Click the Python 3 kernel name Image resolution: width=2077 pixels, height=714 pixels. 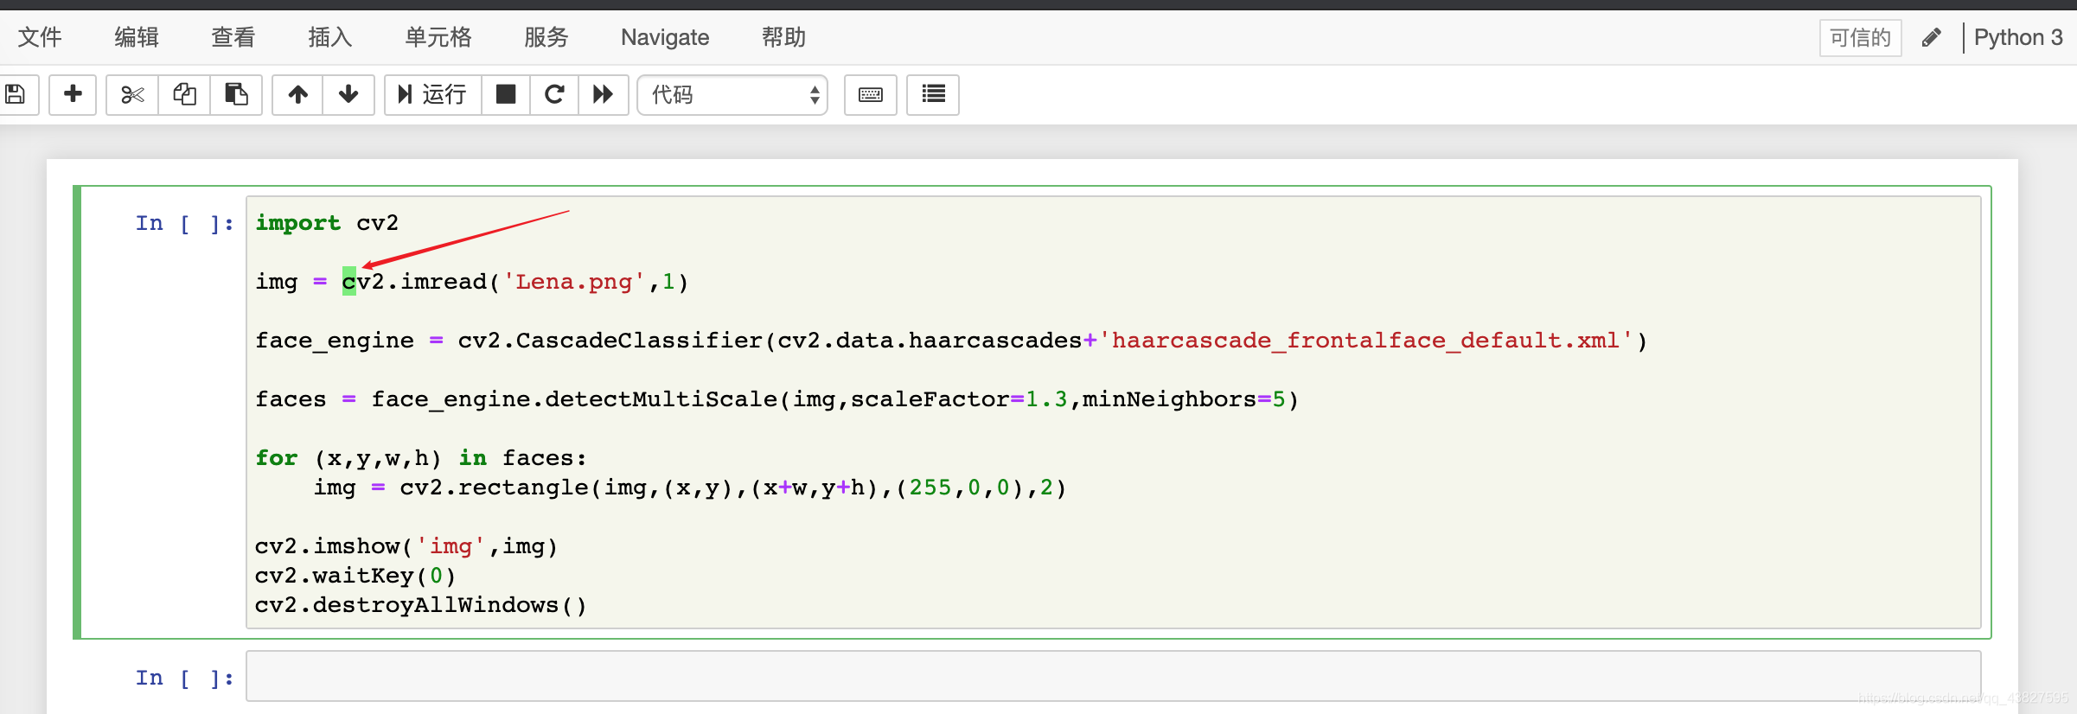coord(2018,38)
